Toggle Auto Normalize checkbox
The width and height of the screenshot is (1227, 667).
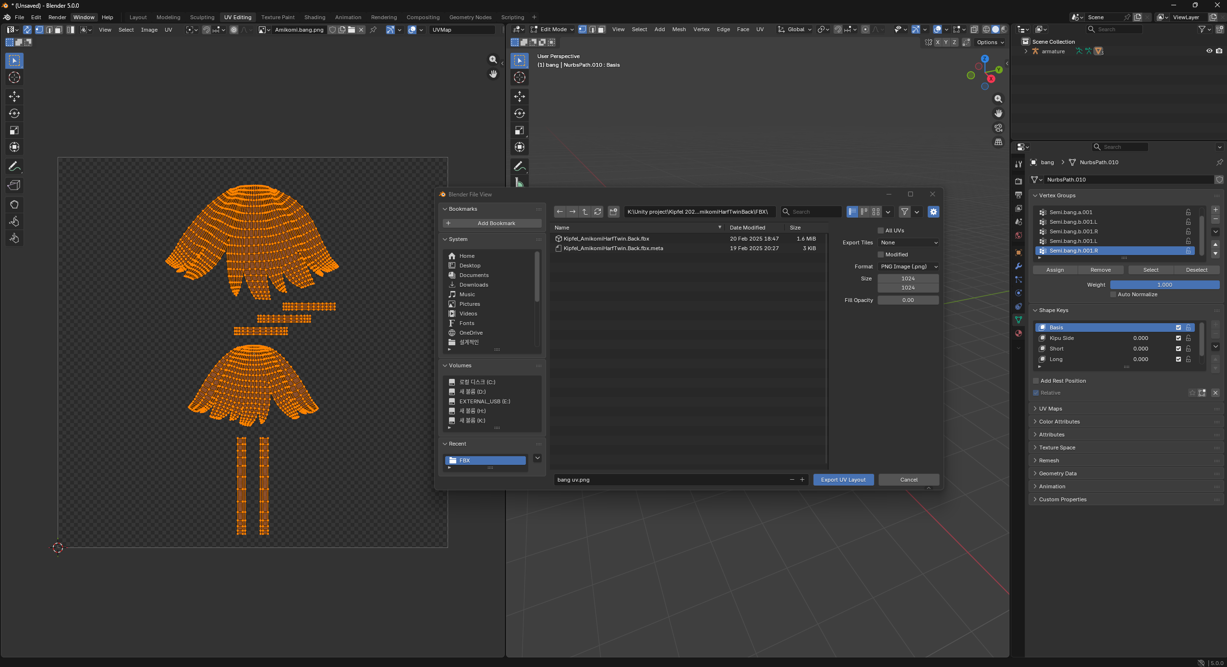tap(1113, 294)
